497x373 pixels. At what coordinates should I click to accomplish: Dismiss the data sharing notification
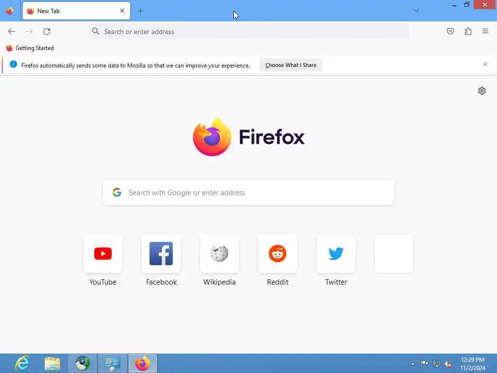tap(485, 64)
